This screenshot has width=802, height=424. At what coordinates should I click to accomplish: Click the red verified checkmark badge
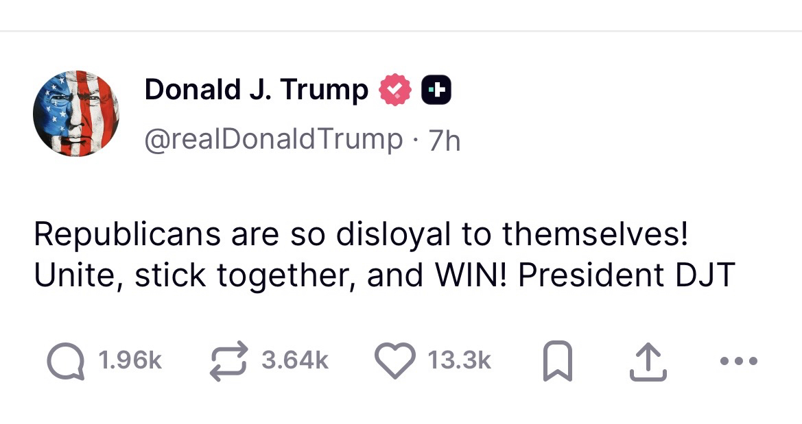pos(395,90)
